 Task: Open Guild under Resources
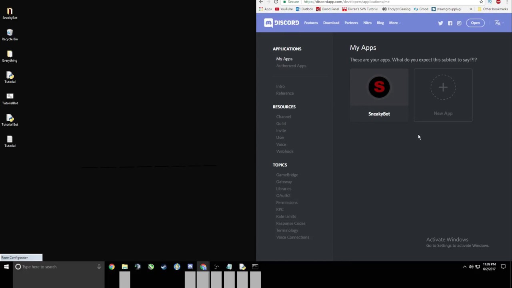(x=281, y=124)
